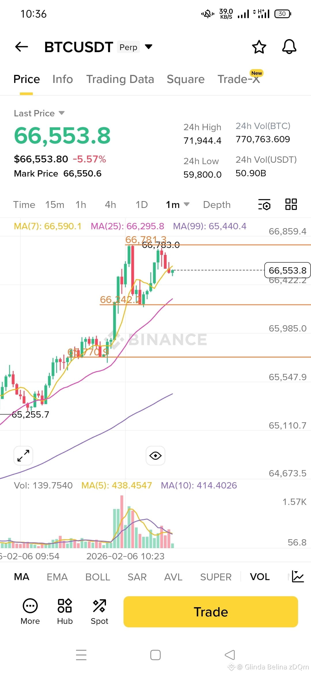
Task: Toggle the AVL indicator
Action: coord(173,577)
